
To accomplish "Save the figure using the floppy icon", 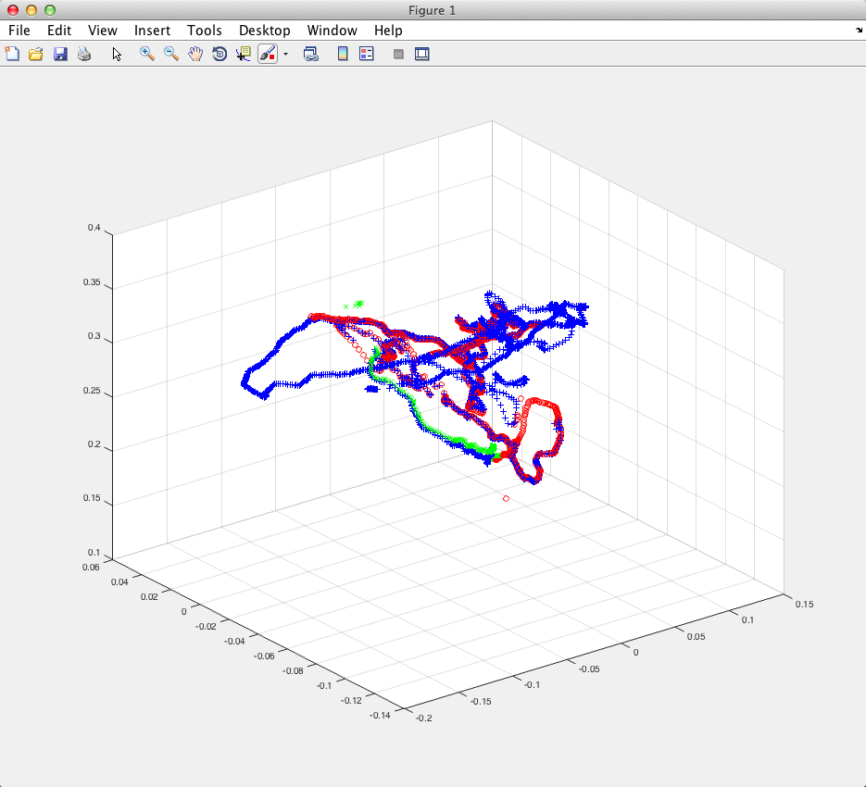I will (x=60, y=54).
